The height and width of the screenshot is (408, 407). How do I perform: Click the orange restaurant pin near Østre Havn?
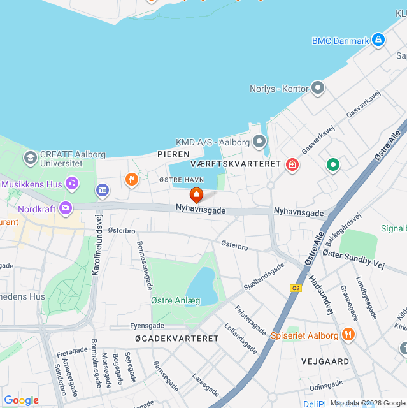tap(131, 180)
